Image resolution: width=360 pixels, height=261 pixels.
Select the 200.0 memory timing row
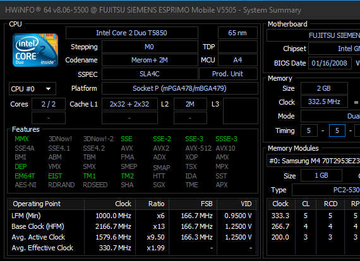coord(314,237)
